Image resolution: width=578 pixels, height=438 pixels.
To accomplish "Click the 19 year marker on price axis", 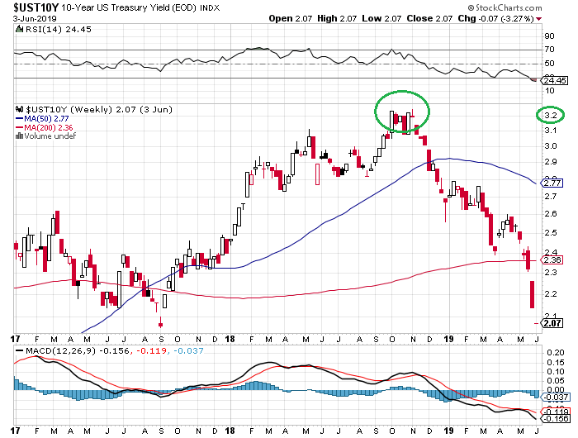I will 448,339.
